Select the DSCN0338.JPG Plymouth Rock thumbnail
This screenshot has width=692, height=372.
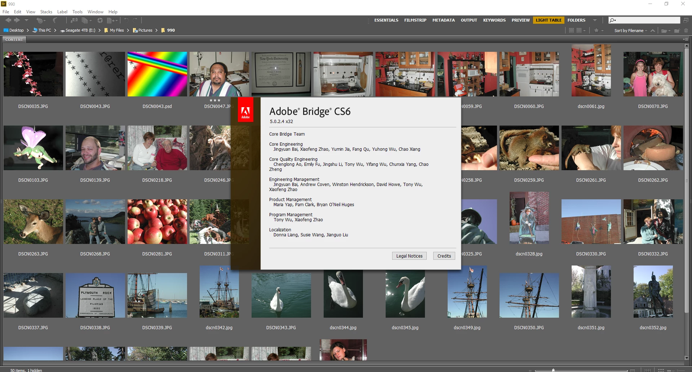[x=95, y=295]
